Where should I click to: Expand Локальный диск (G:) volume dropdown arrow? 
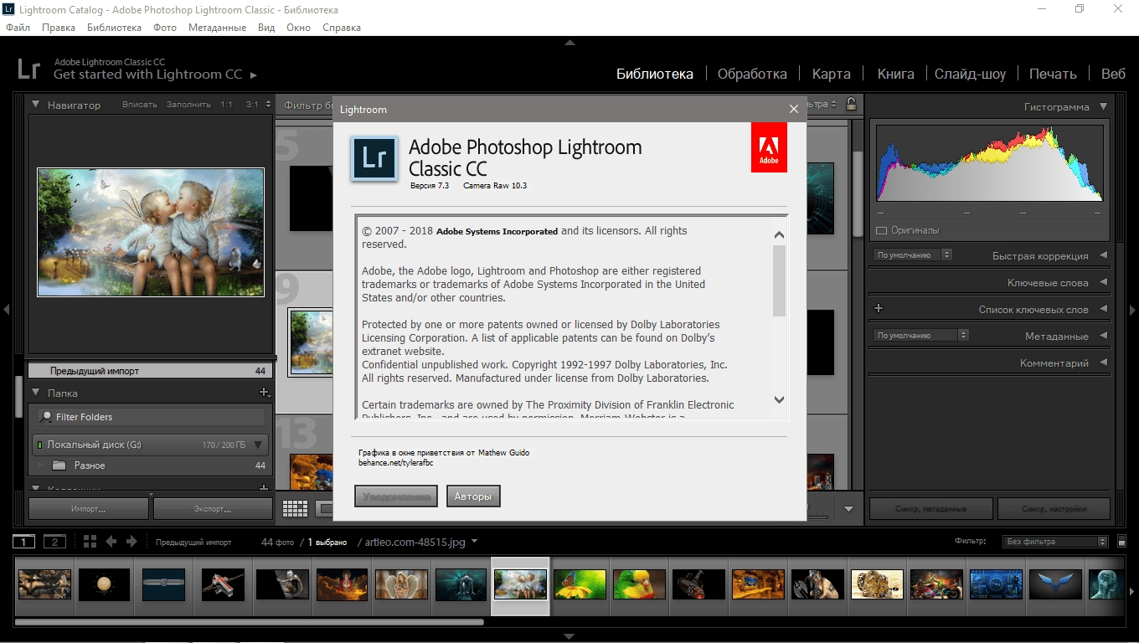coord(258,445)
